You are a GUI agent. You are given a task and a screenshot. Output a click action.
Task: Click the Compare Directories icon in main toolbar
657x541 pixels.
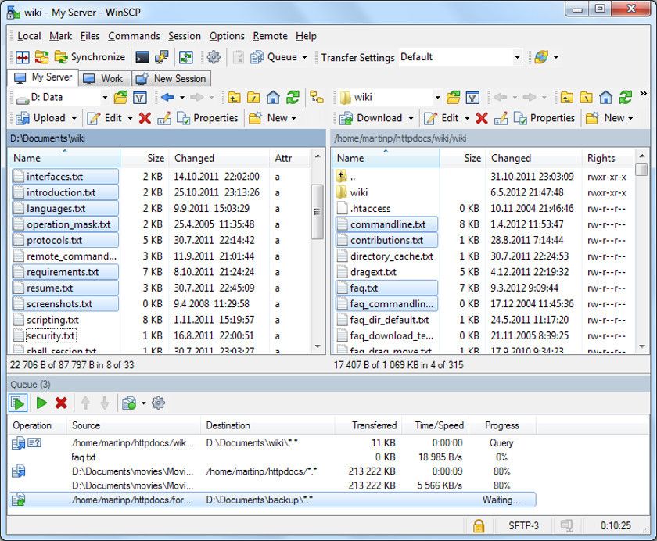(x=23, y=57)
